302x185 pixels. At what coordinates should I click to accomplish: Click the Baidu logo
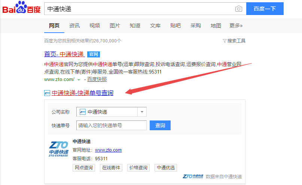click(21, 8)
